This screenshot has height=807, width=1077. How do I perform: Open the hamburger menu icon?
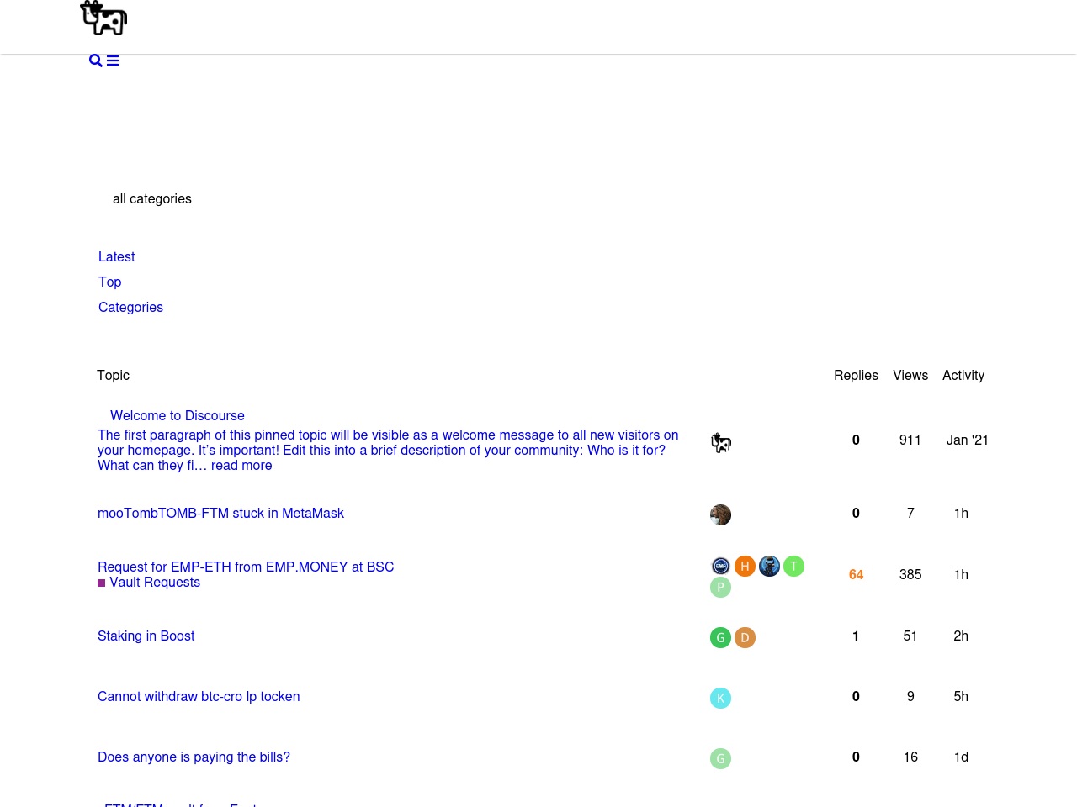point(113,61)
